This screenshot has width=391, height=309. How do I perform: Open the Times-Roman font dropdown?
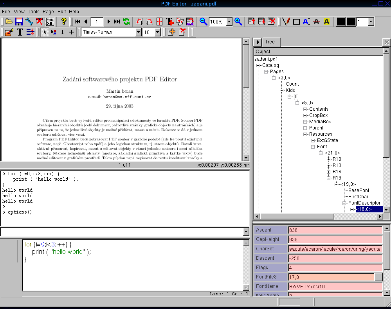coord(139,32)
